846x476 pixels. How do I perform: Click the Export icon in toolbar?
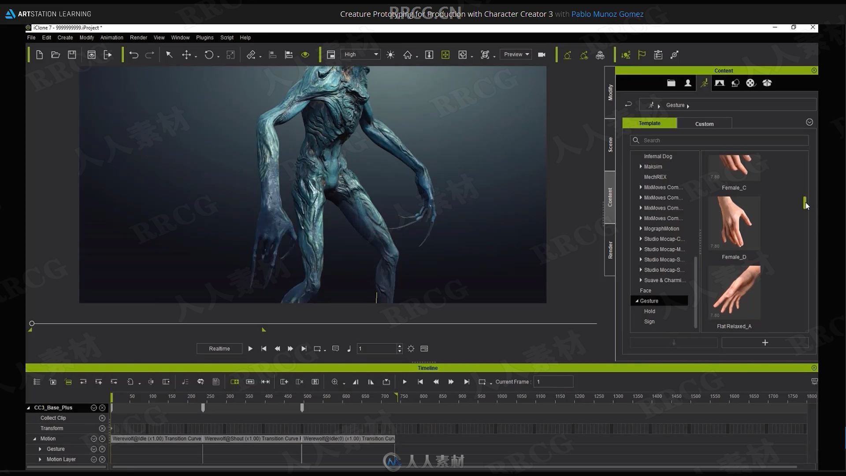(x=108, y=55)
